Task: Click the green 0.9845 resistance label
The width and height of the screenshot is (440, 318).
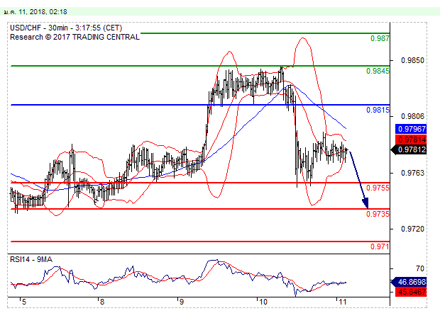Action: [x=378, y=71]
